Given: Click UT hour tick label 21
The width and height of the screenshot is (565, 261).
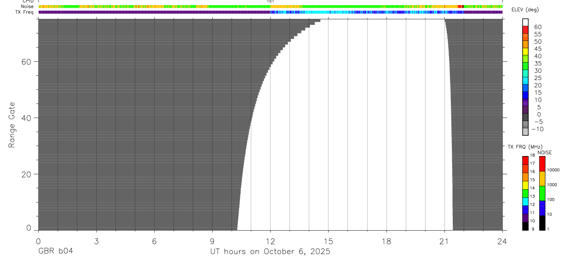Looking at the screenshot, I should tap(444, 241).
